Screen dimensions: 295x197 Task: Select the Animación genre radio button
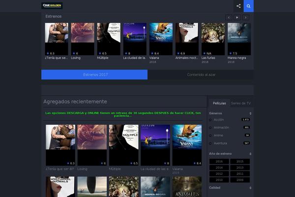210,128
